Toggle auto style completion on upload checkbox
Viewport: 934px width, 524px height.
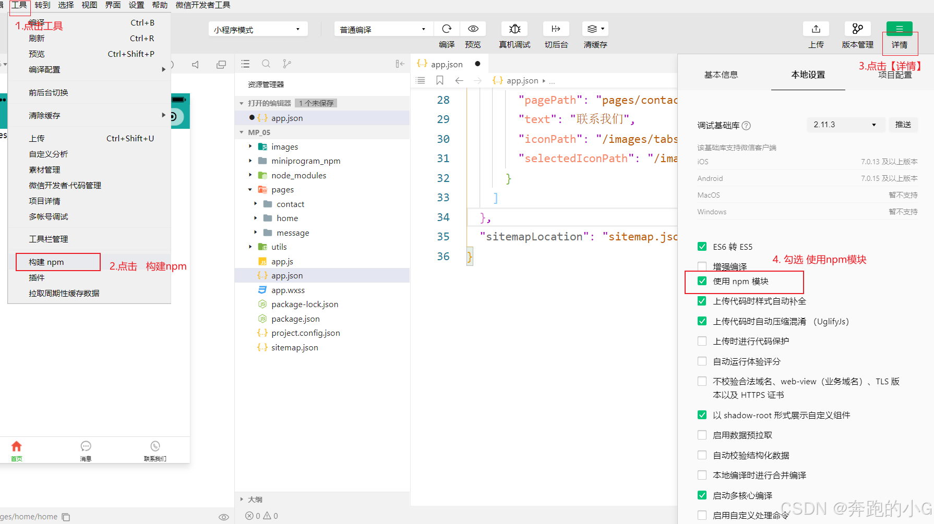tap(702, 301)
